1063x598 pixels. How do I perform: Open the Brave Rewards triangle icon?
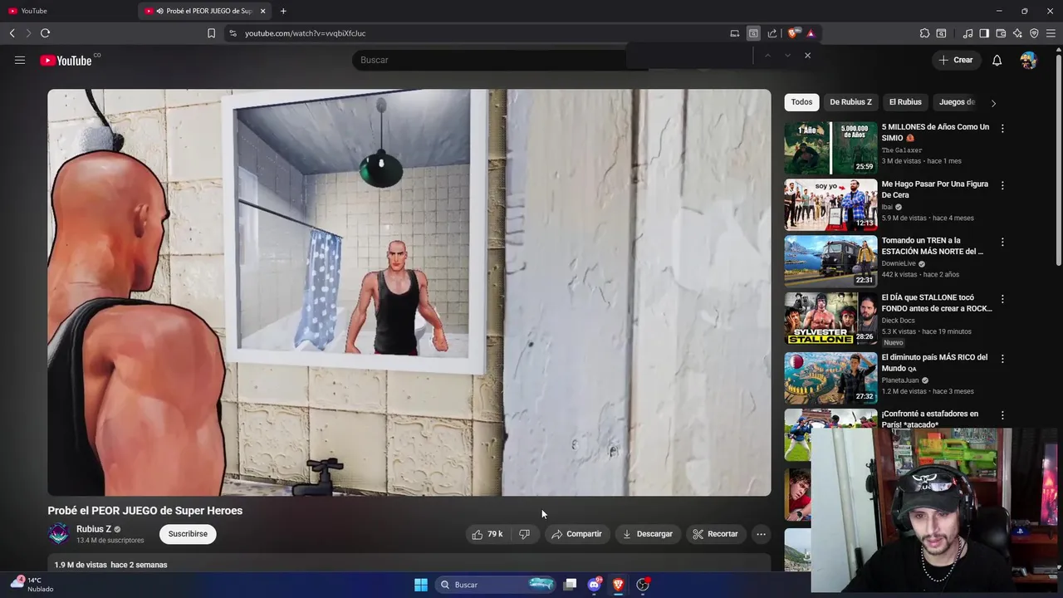pos(811,33)
